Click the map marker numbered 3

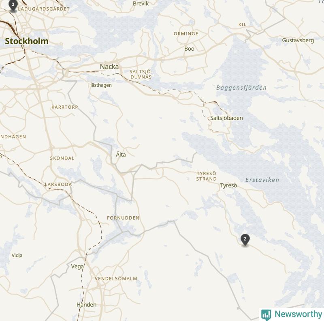13,5
